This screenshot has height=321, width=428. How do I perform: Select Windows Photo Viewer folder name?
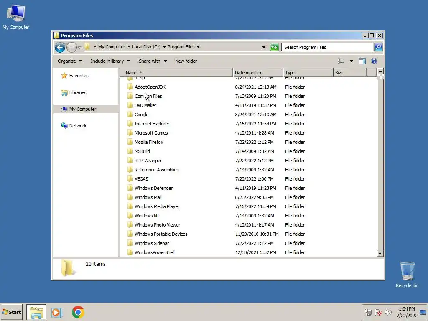157,225
